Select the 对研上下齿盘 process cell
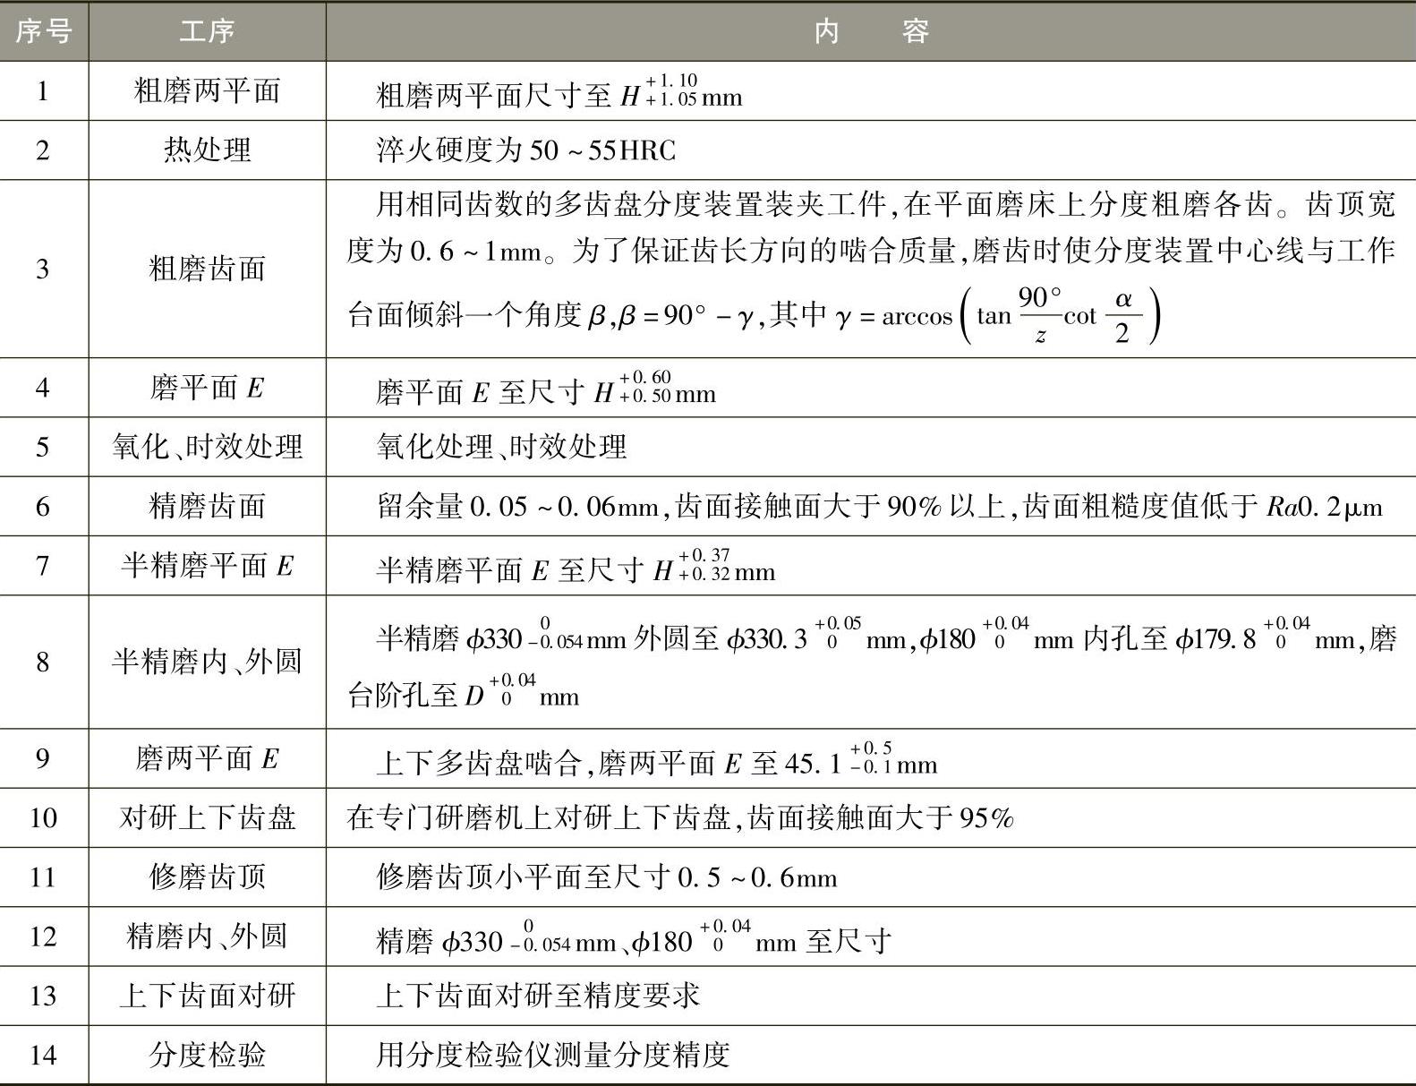 tap(207, 818)
